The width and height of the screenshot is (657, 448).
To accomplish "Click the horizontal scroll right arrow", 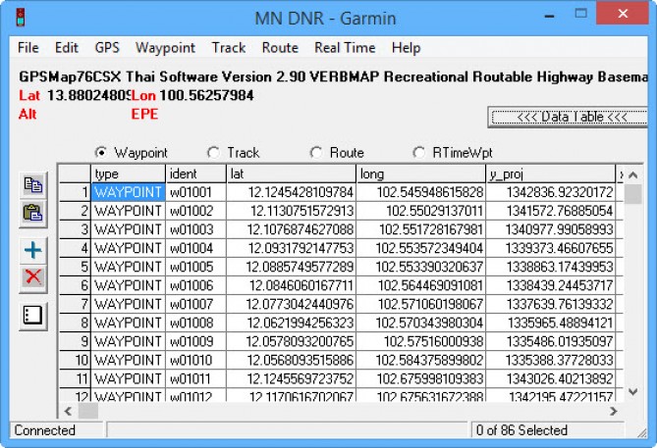I will (x=614, y=411).
